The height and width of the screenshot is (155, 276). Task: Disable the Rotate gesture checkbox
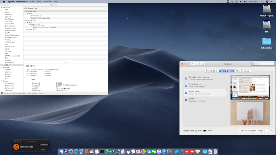click(x=186, y=100)
